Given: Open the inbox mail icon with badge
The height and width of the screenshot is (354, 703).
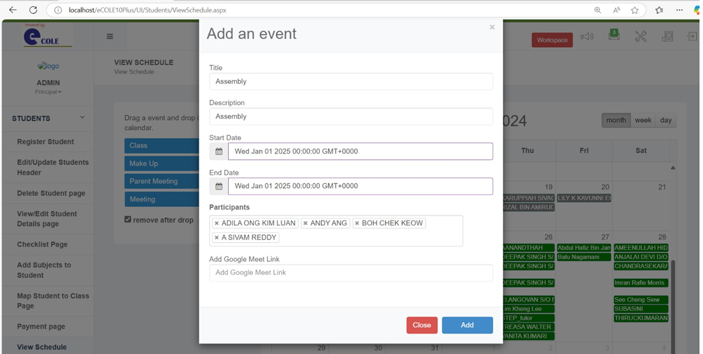Looking at the screenshot, I should pyautogui.click(x=614, y=35).
